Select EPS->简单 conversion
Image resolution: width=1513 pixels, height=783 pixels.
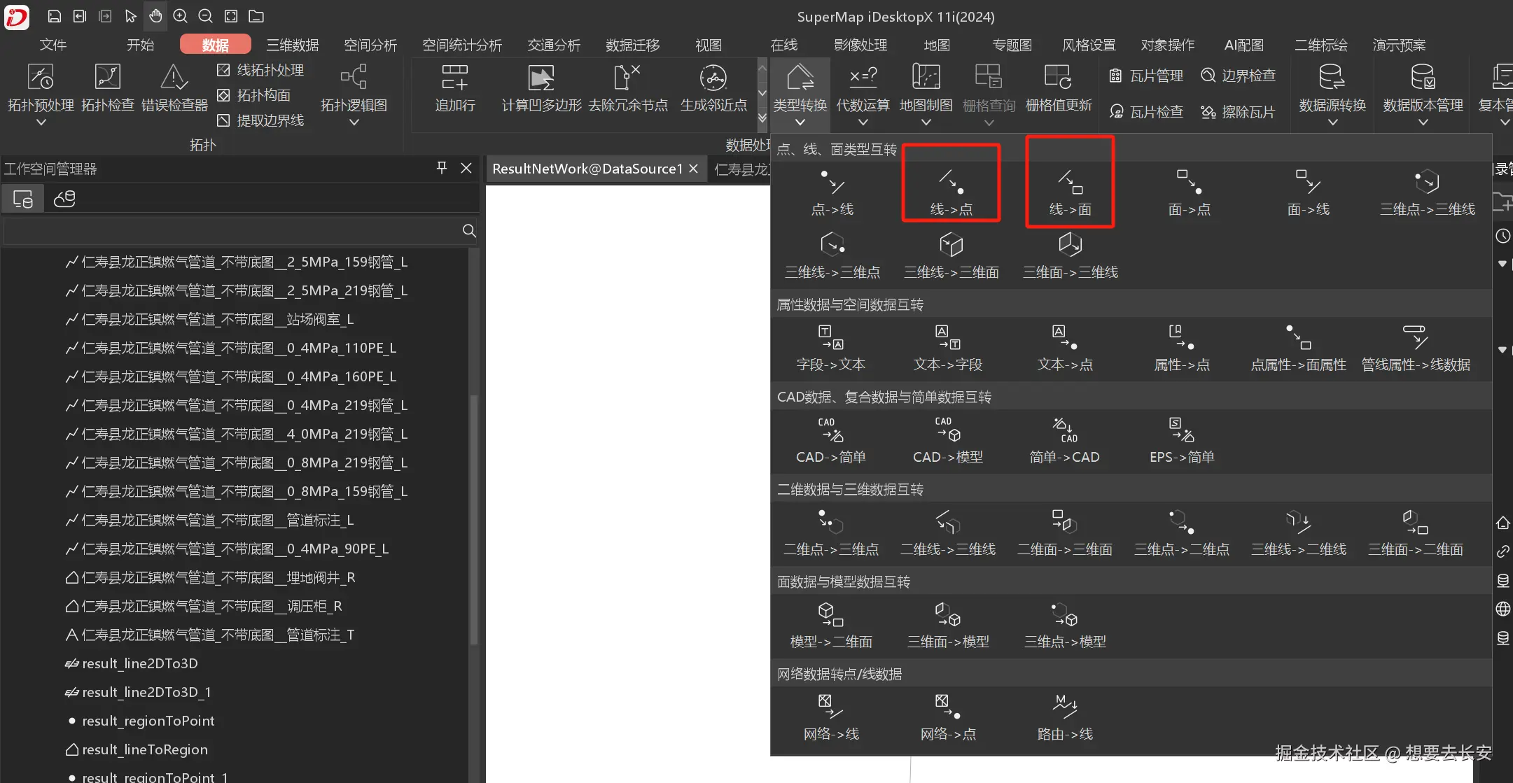click(1182, 439)
